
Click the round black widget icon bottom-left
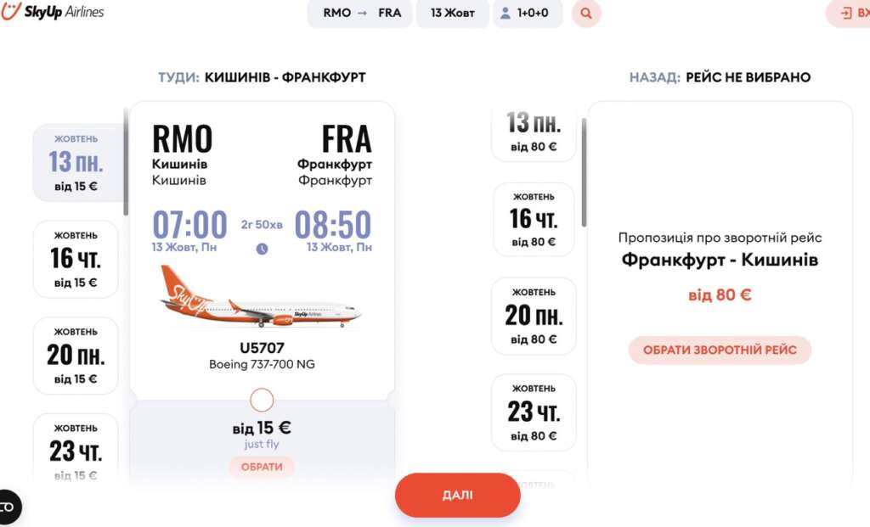(8, 507)
